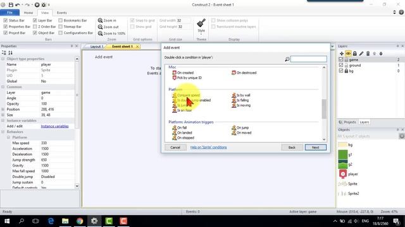Switch to Events ribbon tab
Viewport: 405px width, 227px height.
tap(62, 13)
